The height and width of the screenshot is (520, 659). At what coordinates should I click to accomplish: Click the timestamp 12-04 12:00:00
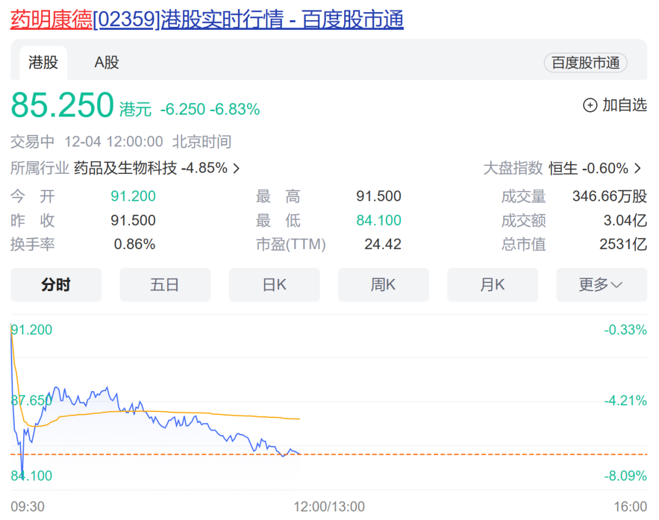pyautogui.click(x=113, y=142)
